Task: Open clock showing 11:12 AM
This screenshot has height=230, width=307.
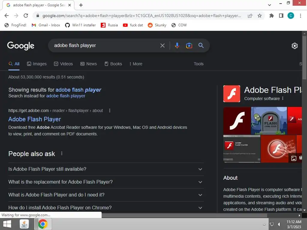Action: tap(294, 224)
